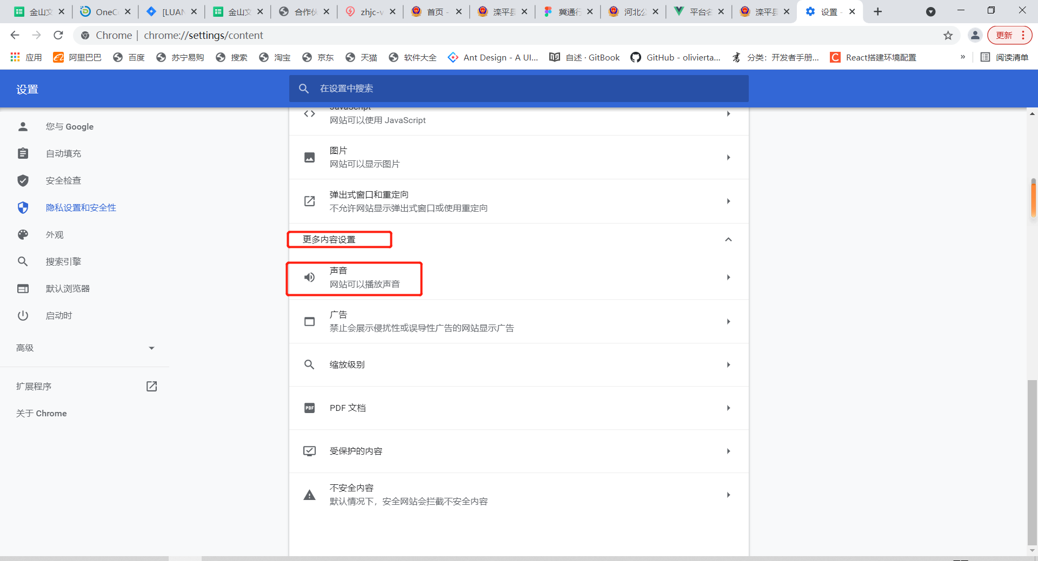The height and width of the screenshot is (561, 1038).
Task: Click the JavaScript code brackets icon
Action: coord(309,114)
